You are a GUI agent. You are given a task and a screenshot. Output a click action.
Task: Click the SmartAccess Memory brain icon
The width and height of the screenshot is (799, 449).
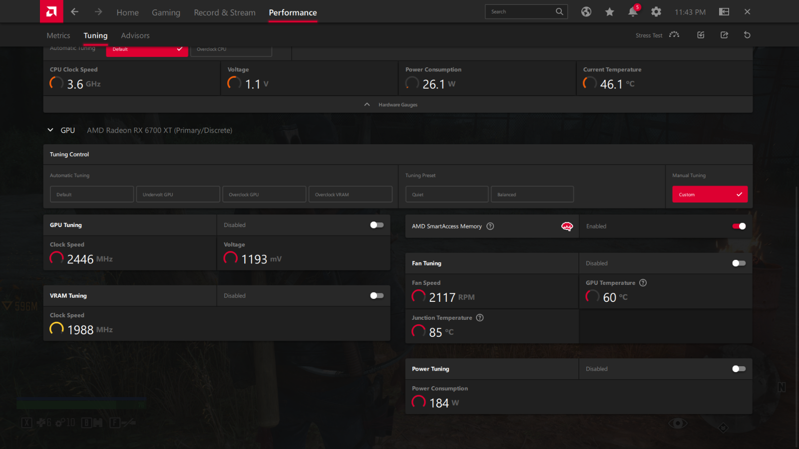[567, 226]
